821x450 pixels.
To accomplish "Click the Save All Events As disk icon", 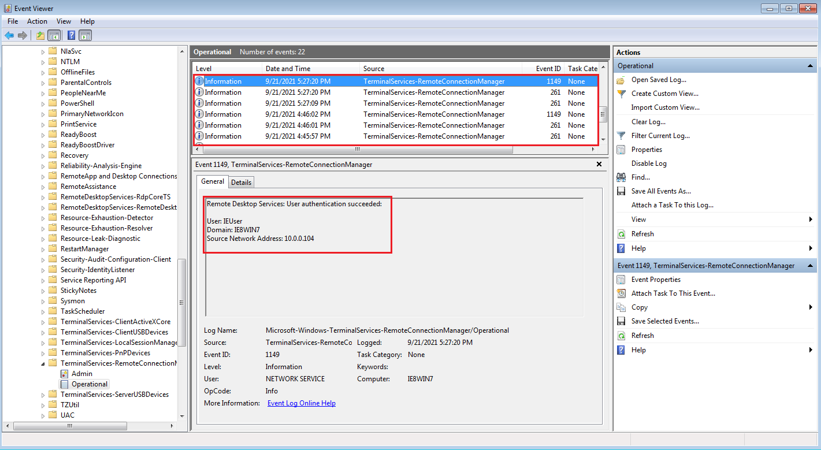I will tap(621, 191).
